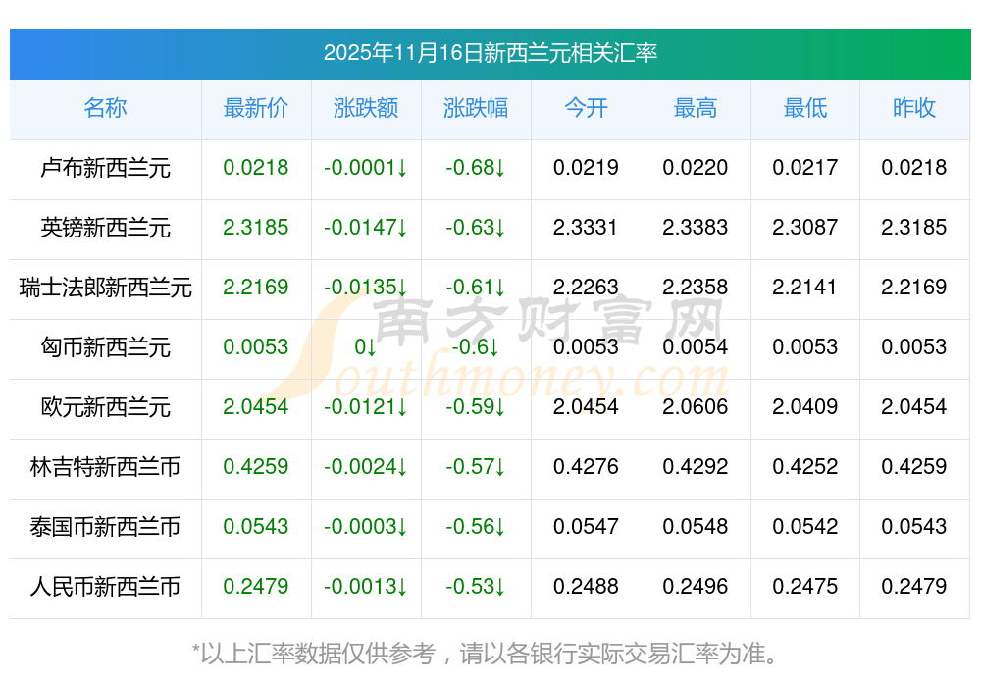Select the 英镑新西兰元 currency pair name

(105, 228)
